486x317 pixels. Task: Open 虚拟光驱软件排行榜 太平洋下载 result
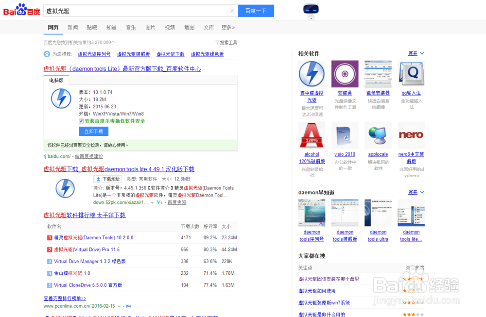click(x=85, y=215)
